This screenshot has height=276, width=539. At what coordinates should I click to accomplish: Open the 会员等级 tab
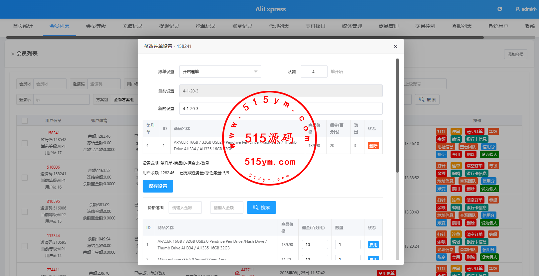96,26
